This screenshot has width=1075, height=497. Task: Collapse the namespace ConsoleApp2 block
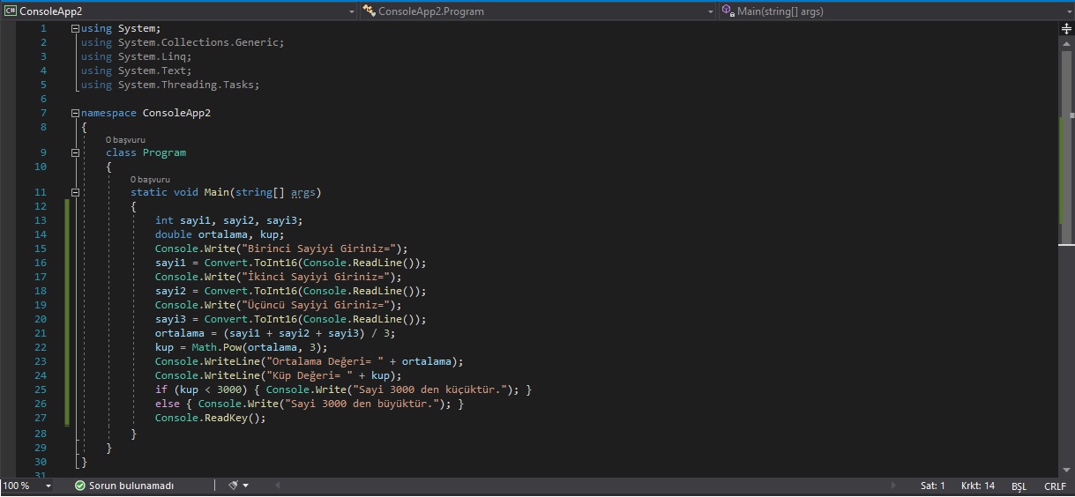75,113
